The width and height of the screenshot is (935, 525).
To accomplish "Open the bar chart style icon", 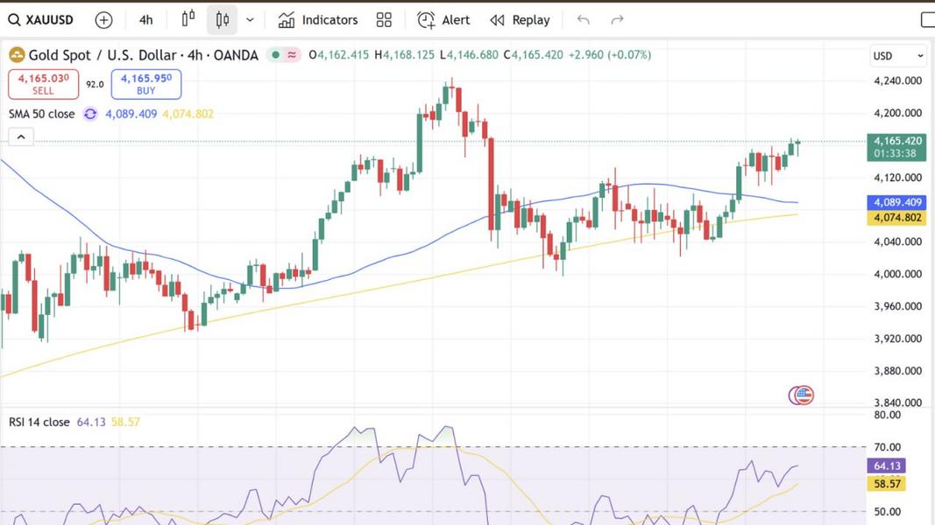I will [188, 19].
